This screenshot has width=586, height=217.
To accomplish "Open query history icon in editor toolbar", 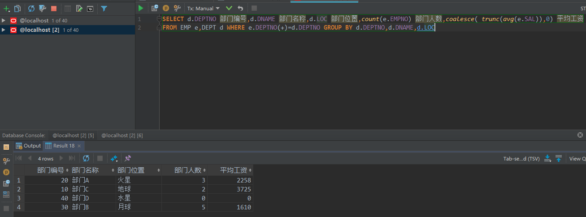I will pyautogui.click(x=155, y=8).
